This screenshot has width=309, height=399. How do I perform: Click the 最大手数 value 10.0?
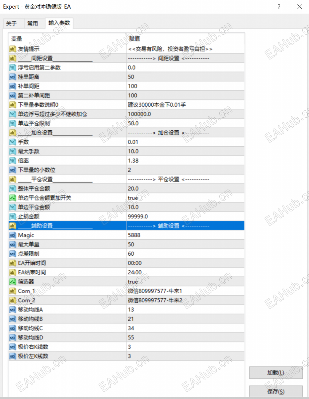coord(133,151)
